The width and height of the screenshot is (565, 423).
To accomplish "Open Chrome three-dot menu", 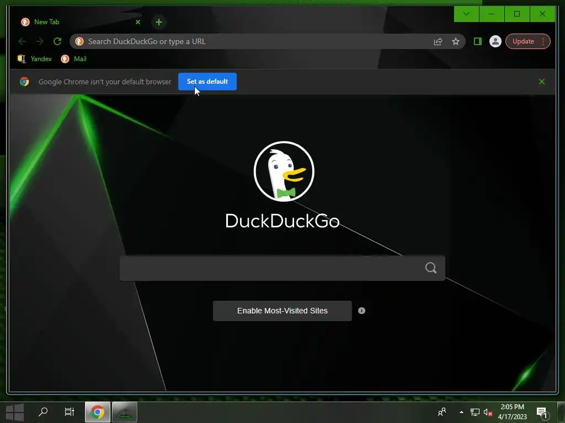I will point(543,41).
